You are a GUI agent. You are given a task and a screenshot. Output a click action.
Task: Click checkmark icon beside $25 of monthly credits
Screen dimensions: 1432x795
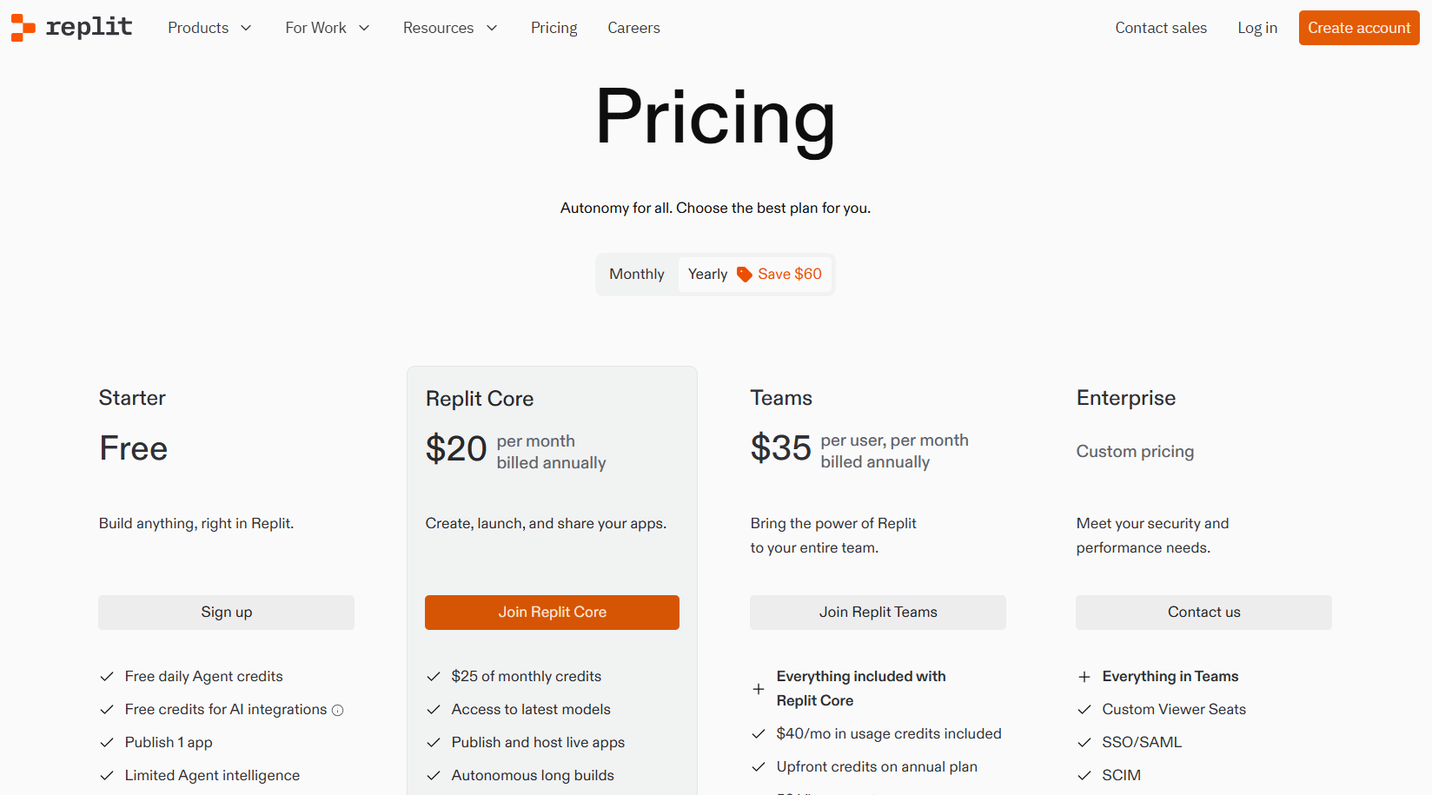pos(434,677)
